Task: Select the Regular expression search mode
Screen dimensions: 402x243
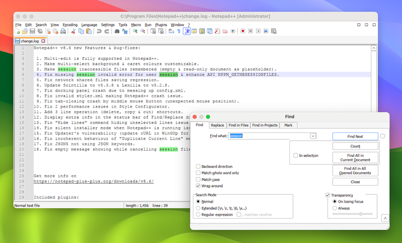Action: (x=198, y=214)
